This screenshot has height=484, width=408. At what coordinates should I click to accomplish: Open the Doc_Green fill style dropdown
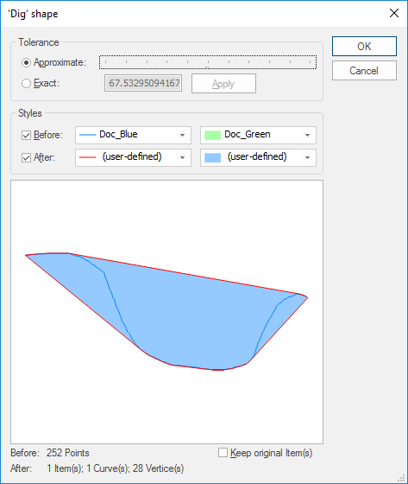click(x=258, y=135)
